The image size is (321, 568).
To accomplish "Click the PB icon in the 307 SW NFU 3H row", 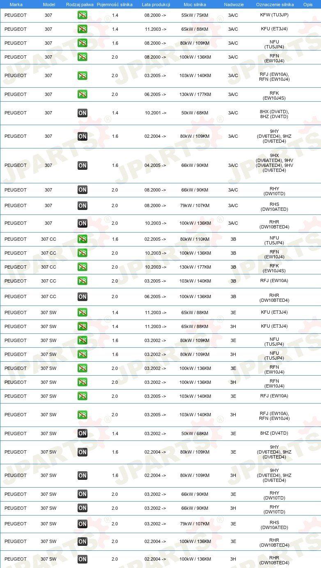I will 83,354.
